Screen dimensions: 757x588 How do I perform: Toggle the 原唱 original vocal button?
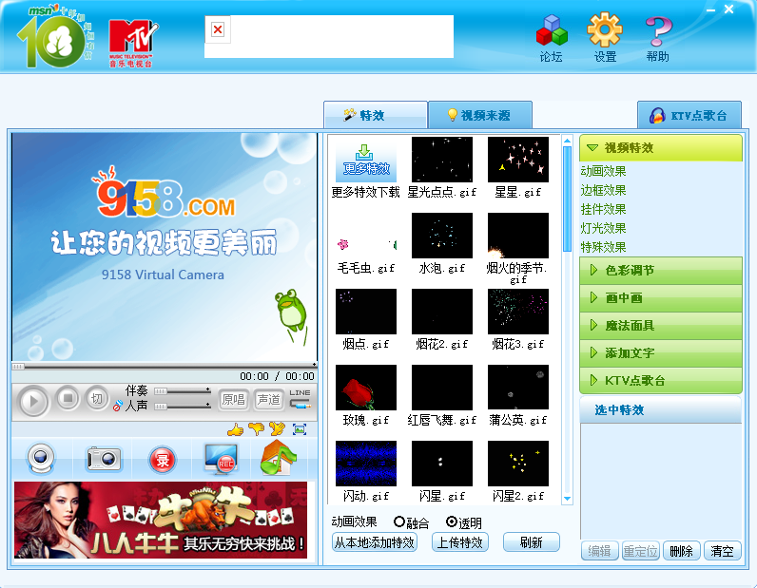234,399
